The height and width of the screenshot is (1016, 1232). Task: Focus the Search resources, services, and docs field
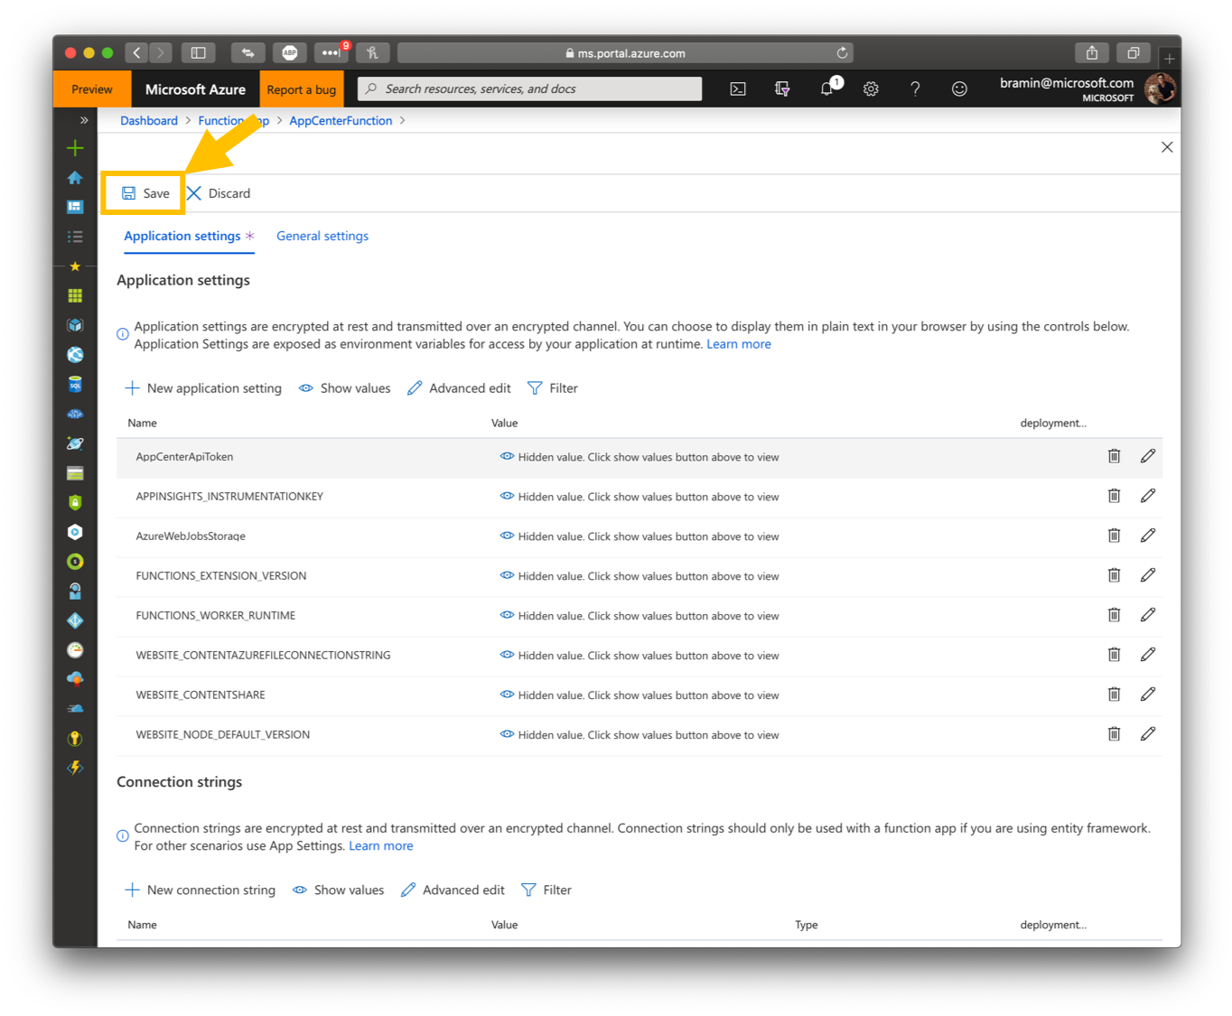pyautogui.click(x=530, y=89)
